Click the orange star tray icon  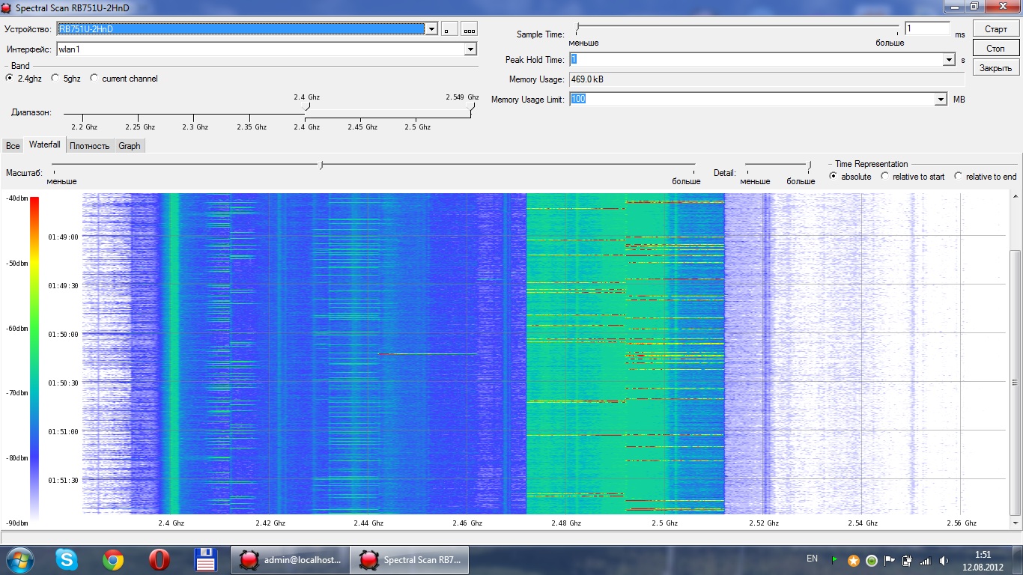pos(853,560)
